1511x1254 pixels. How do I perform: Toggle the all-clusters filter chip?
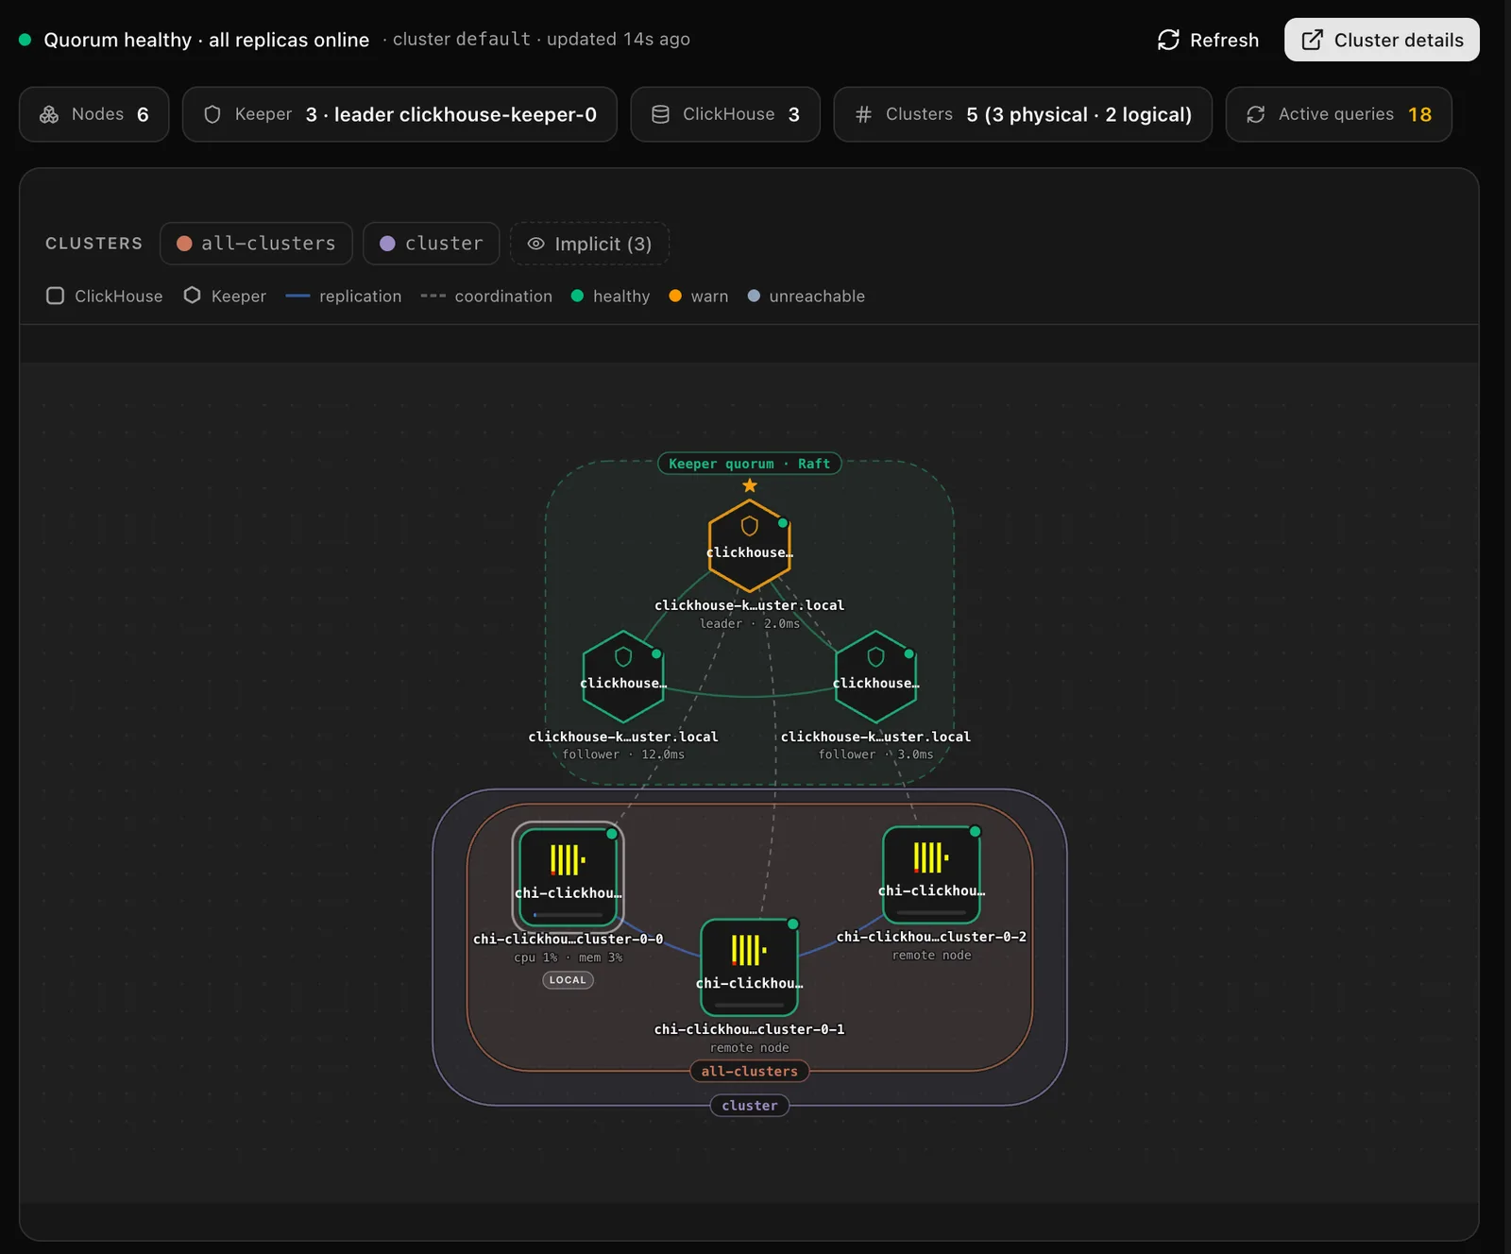click(x=256, y=244)
